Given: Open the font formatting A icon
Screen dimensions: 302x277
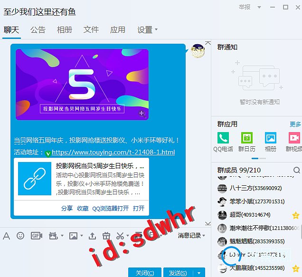Looking at the screenshot, I should pyautogui.click(x=6, y=236).
